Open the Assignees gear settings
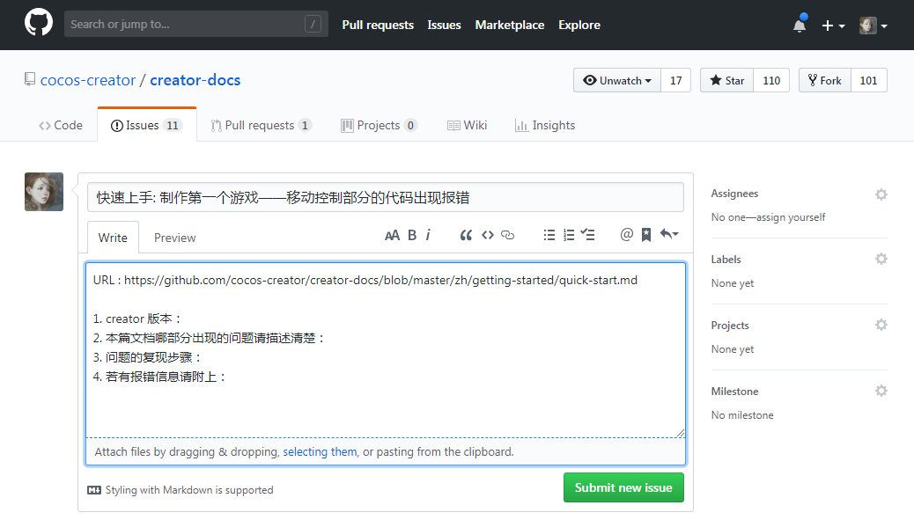 (881, 194)
